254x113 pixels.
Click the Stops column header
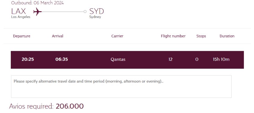click(201, 36)
